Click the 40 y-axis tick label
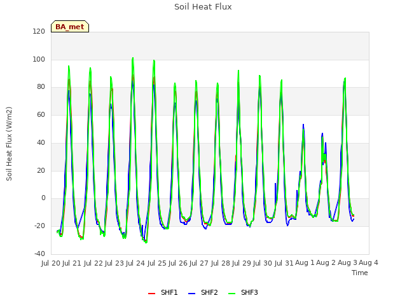 pos(41,142)
